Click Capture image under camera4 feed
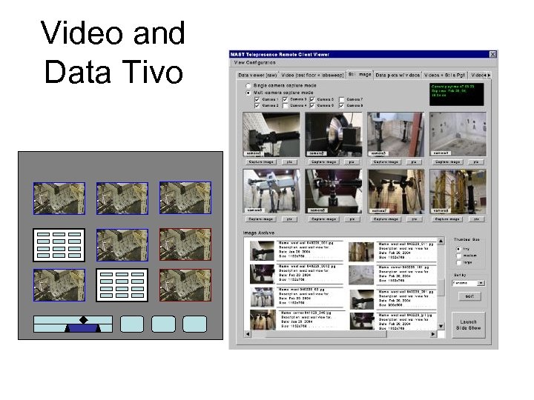The width and height of the screenshot is (534, 400). pyautogui.click(x=448, y=162)
